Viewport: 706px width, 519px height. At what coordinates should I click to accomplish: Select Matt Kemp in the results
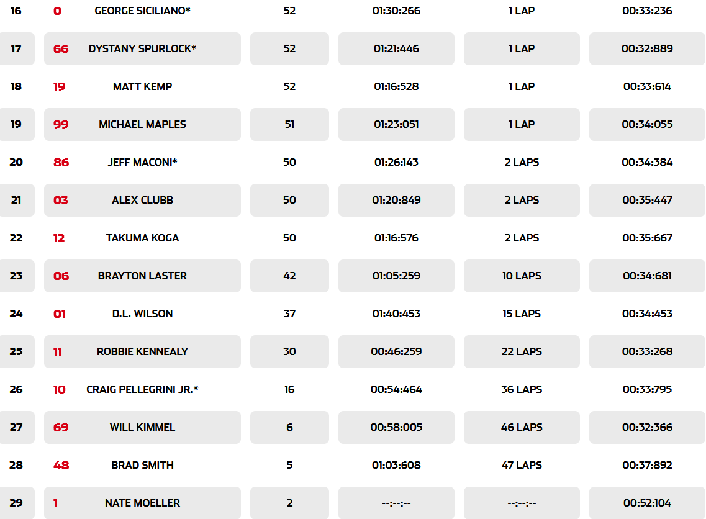[142, 86]
